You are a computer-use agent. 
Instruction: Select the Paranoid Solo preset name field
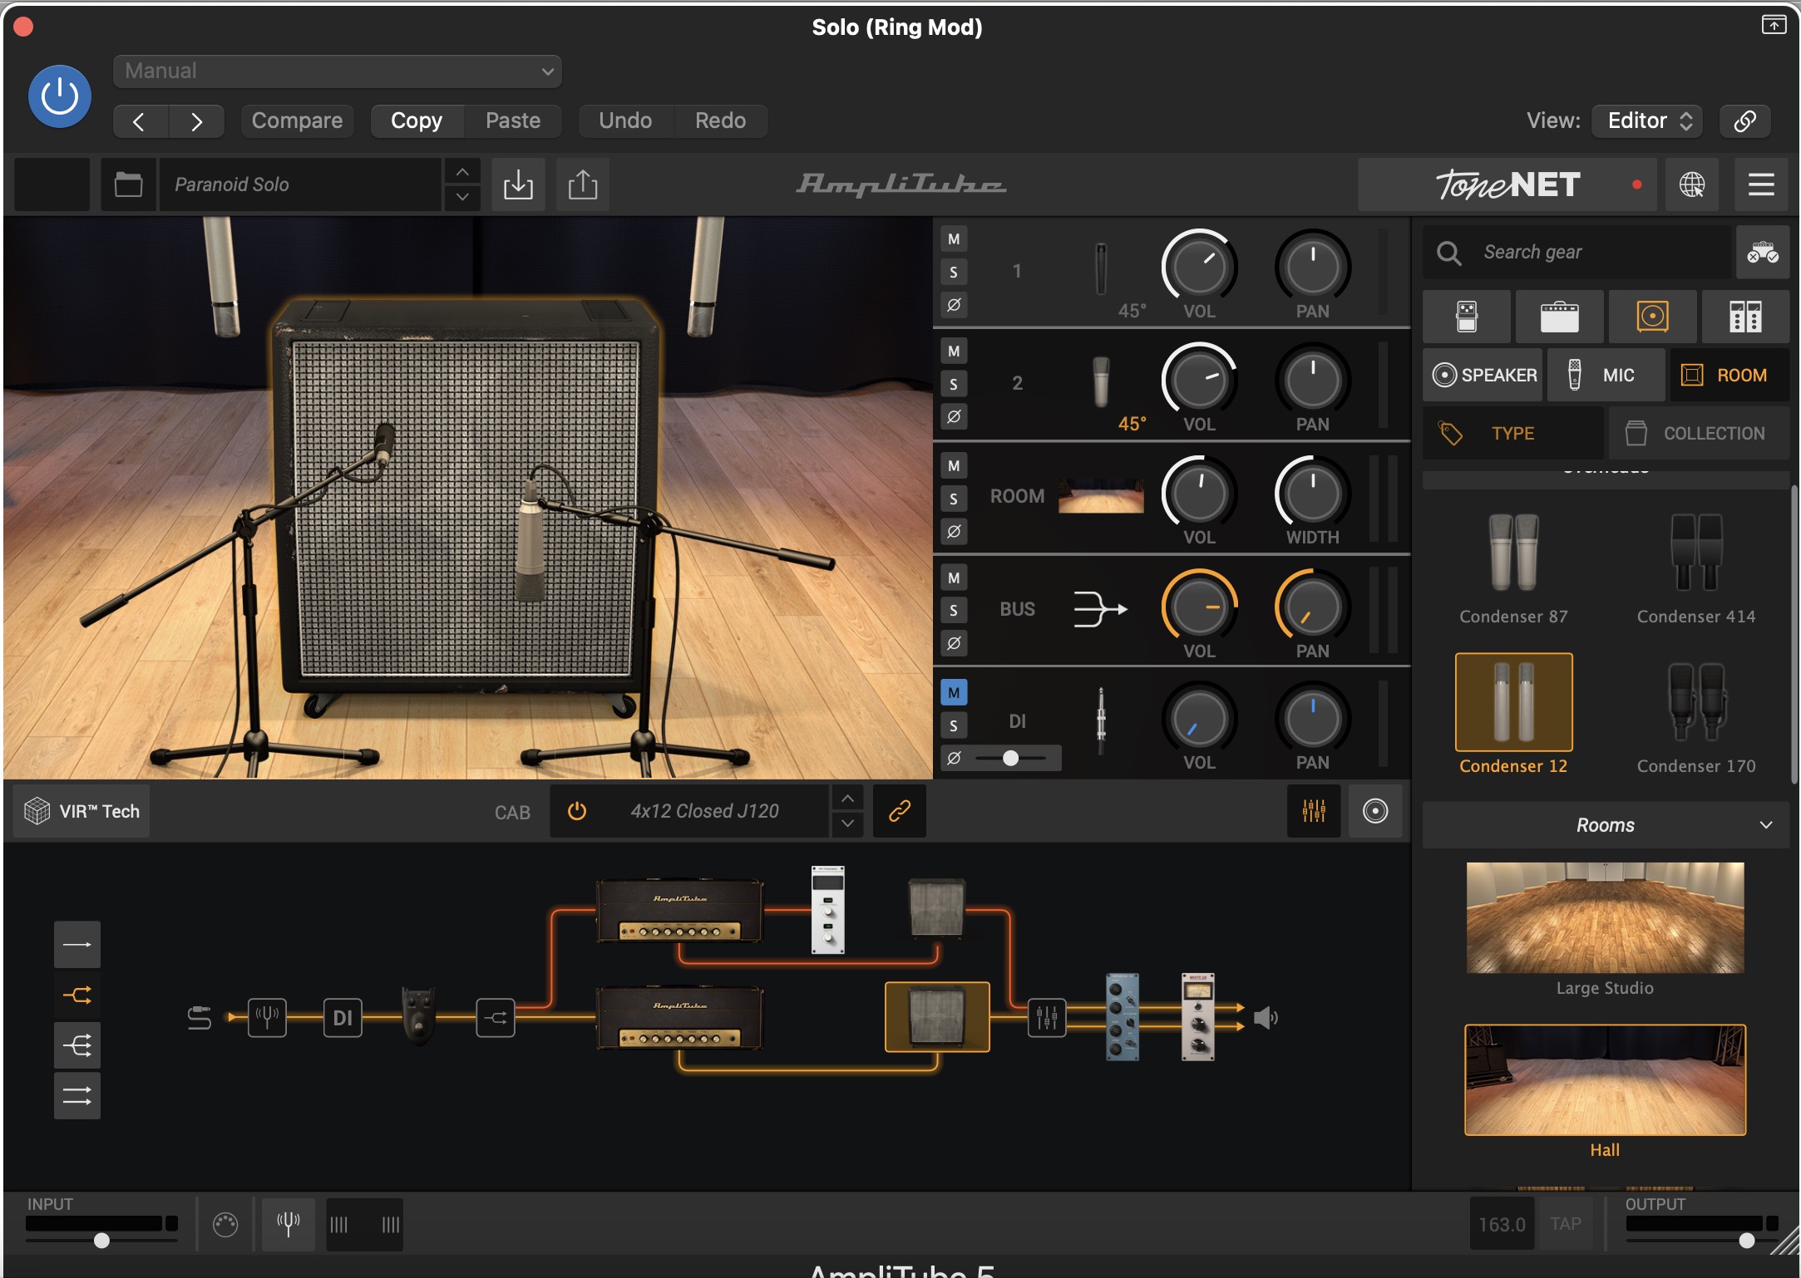point(300,184)
